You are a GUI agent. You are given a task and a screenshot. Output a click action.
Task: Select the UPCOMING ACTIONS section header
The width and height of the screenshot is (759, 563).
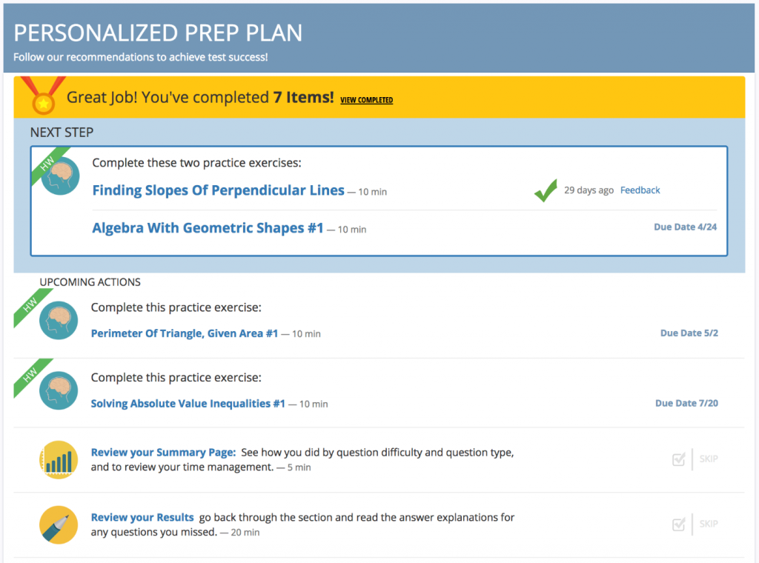click(90, 282)
